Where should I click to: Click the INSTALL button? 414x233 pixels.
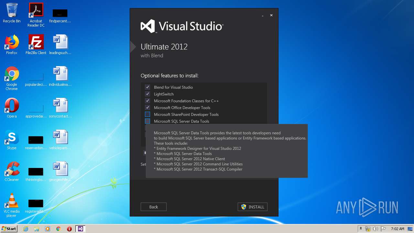click(x=253, y=207)
